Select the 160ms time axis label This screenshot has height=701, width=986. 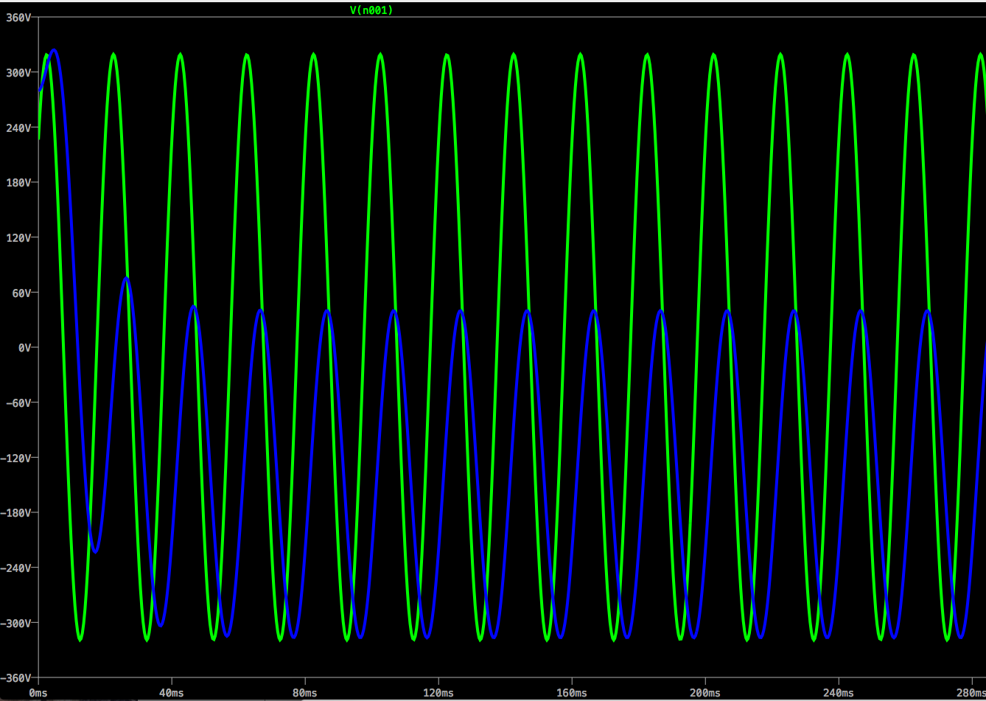pos(571,693)
